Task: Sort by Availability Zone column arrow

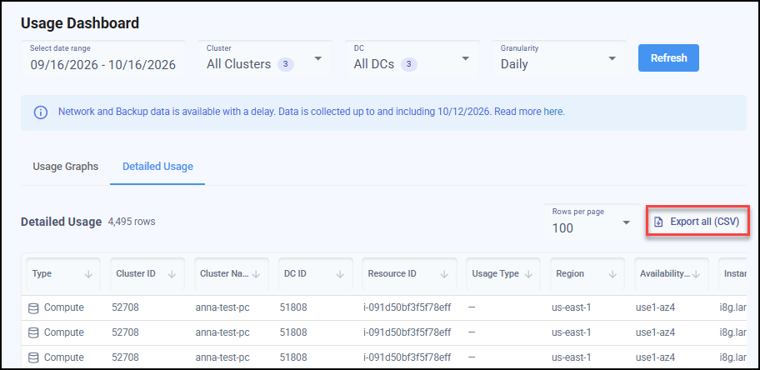Action: coord(697,274)
